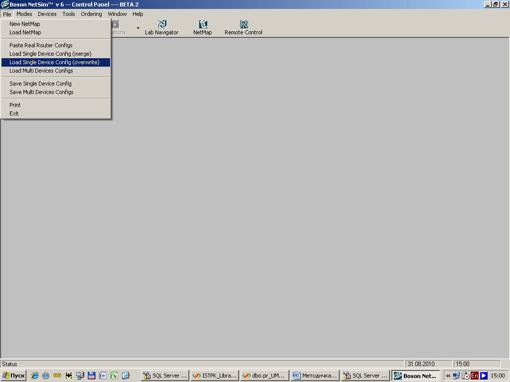The width and height of the screenshot is (510, 382).
Task: Select Load Multi Devices Configs
Action: point(56,71)
